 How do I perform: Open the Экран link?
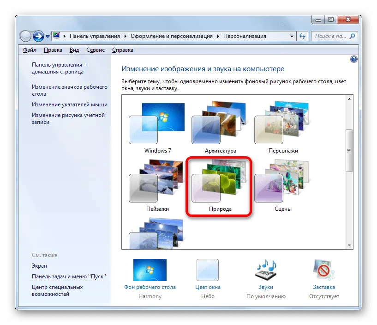39,266
